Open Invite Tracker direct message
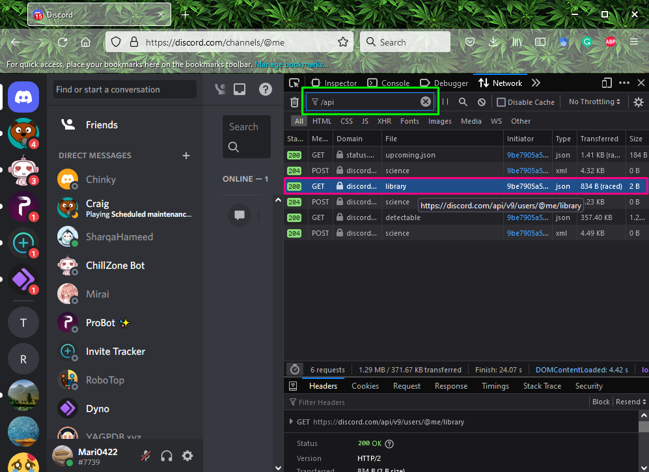Viewport: 649px width, 472px height. point(125,352)
